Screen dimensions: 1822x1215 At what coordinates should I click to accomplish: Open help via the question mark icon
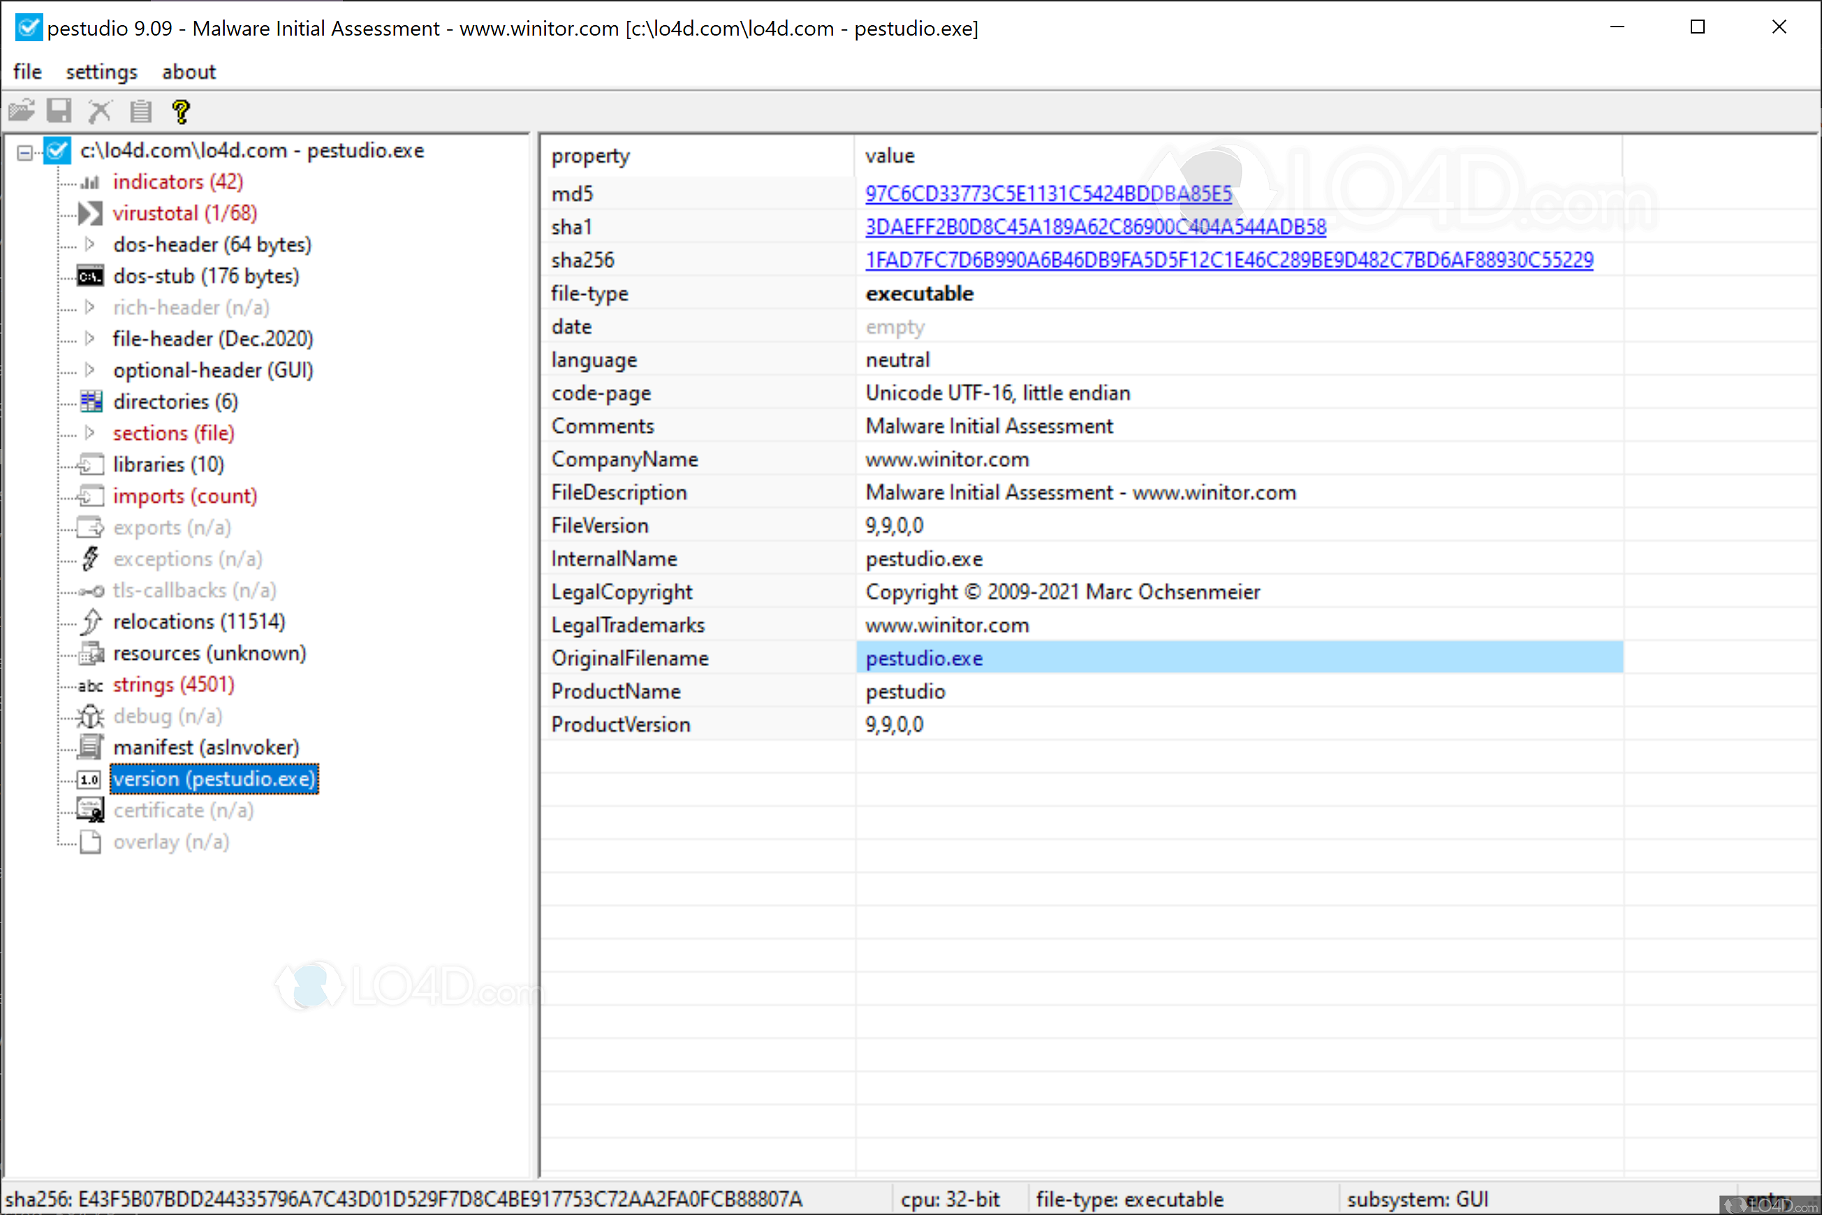181,110
